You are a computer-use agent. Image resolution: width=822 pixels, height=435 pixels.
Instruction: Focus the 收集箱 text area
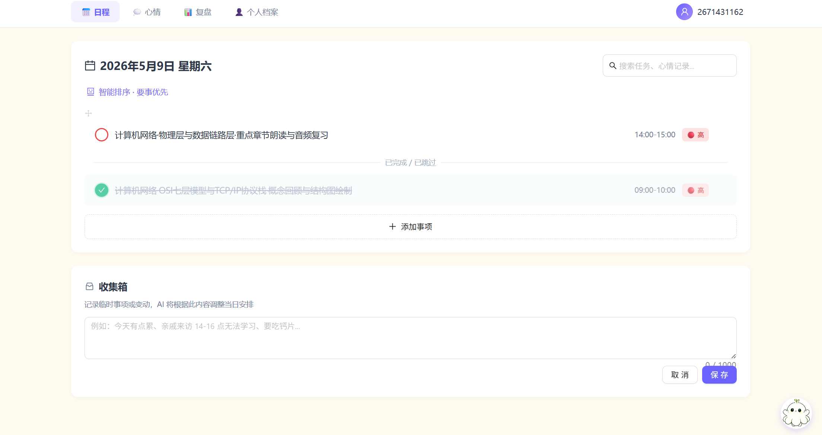pyautogui.click(x=410, y=338)
